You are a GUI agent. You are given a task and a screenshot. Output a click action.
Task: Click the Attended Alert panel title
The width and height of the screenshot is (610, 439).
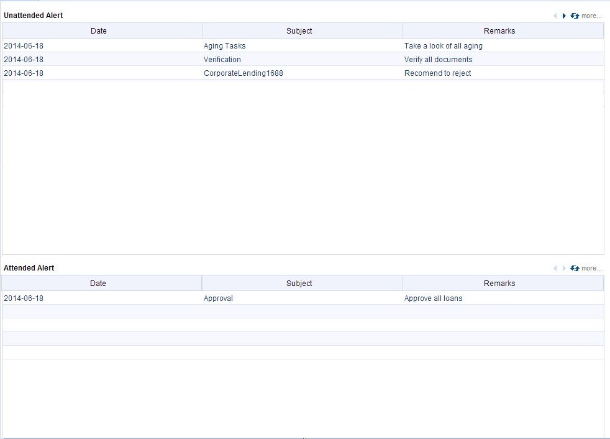pos(29,268)
